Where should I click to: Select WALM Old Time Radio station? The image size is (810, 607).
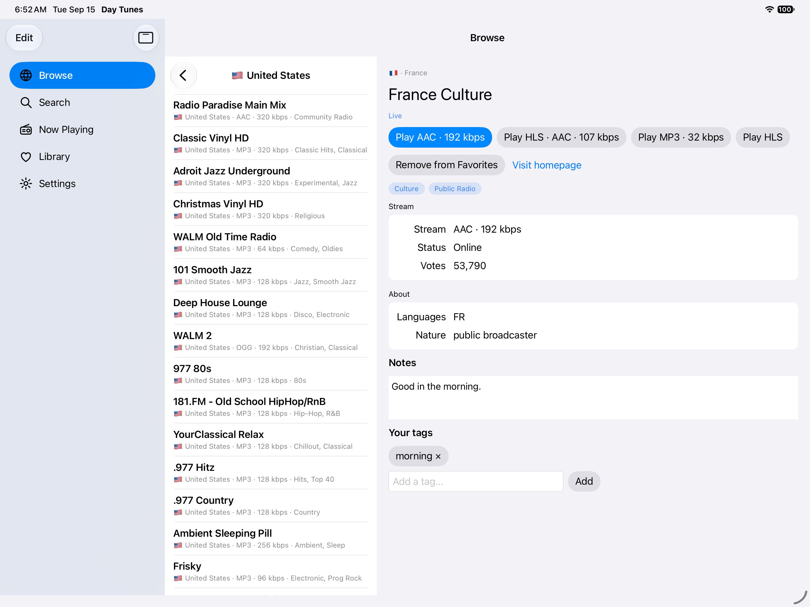(x=270, y=242)
